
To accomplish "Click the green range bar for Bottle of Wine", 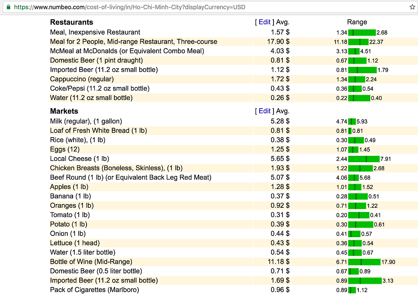I will click(364, 262).
